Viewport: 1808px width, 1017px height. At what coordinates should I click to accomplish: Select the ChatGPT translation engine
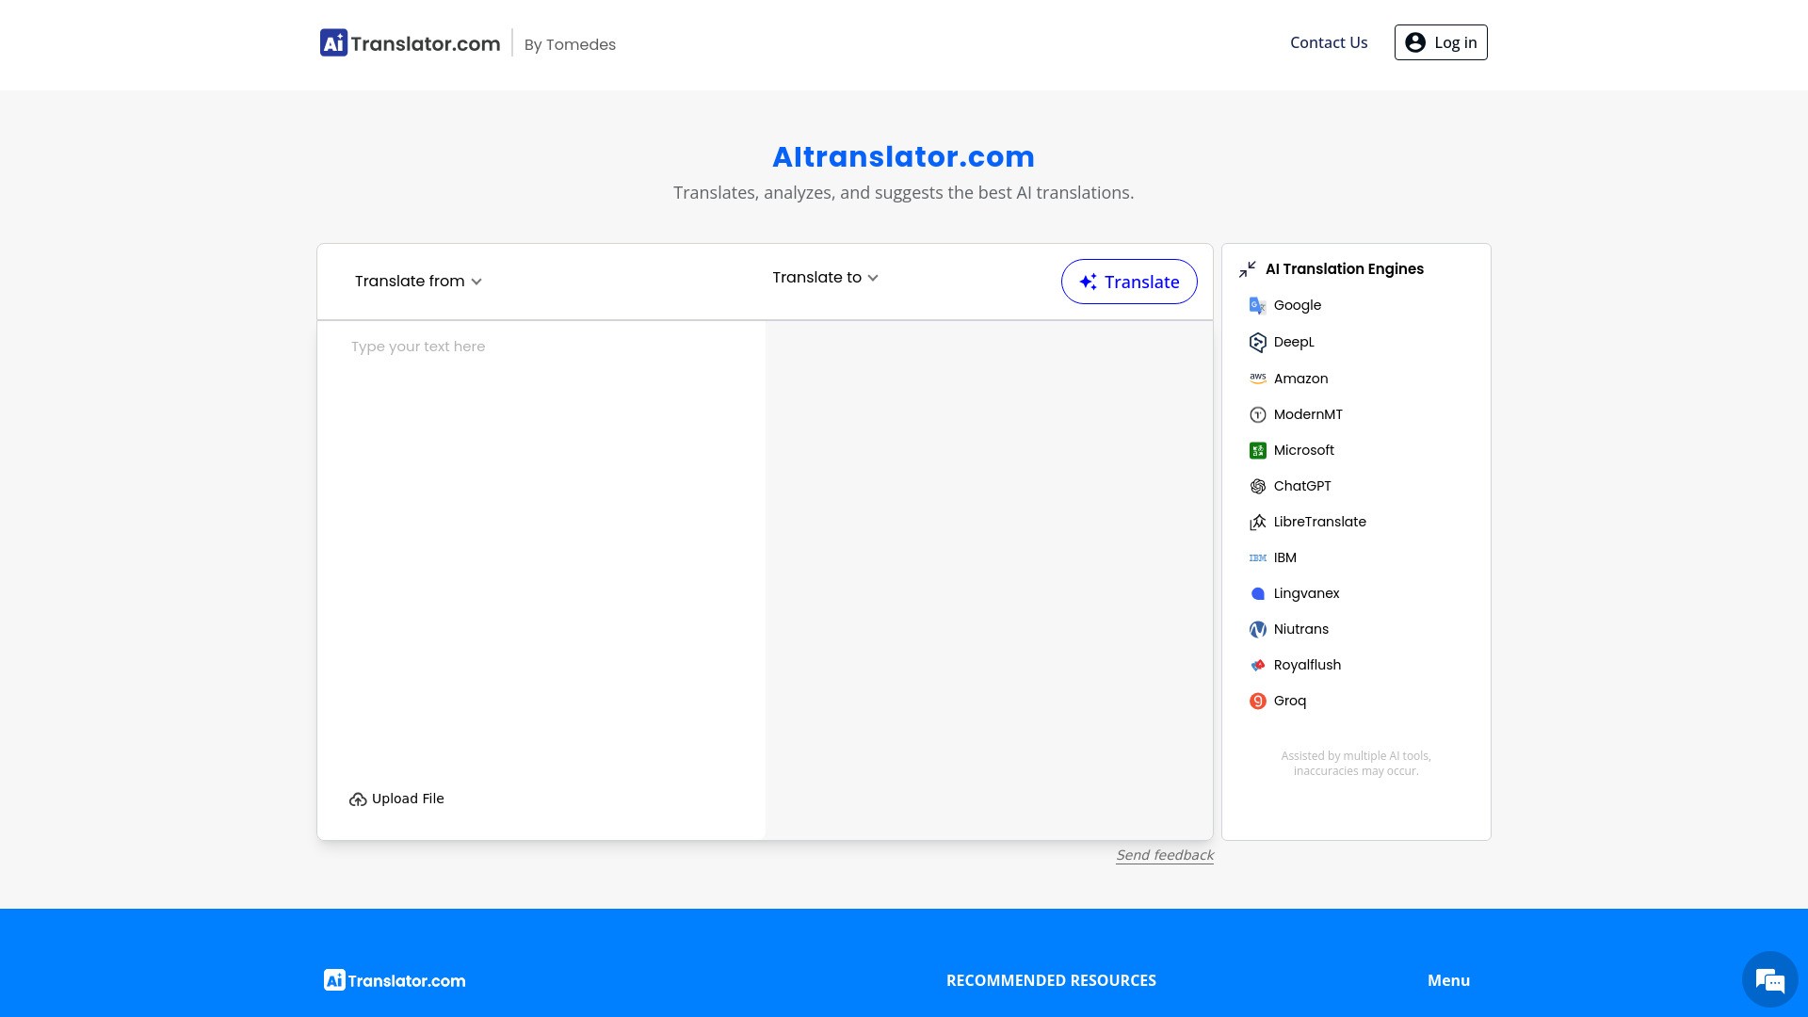click(1301, 486)
